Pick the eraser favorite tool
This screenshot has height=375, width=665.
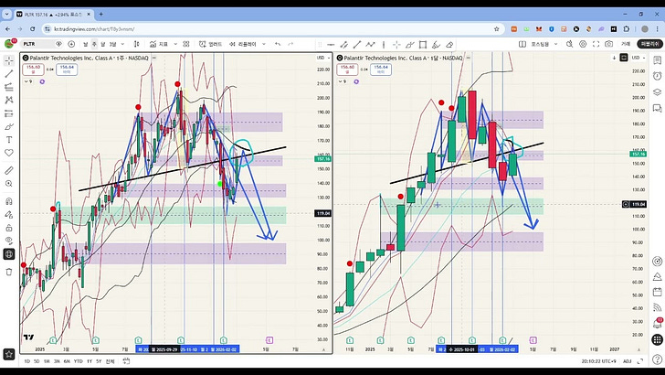coord(449,44)
